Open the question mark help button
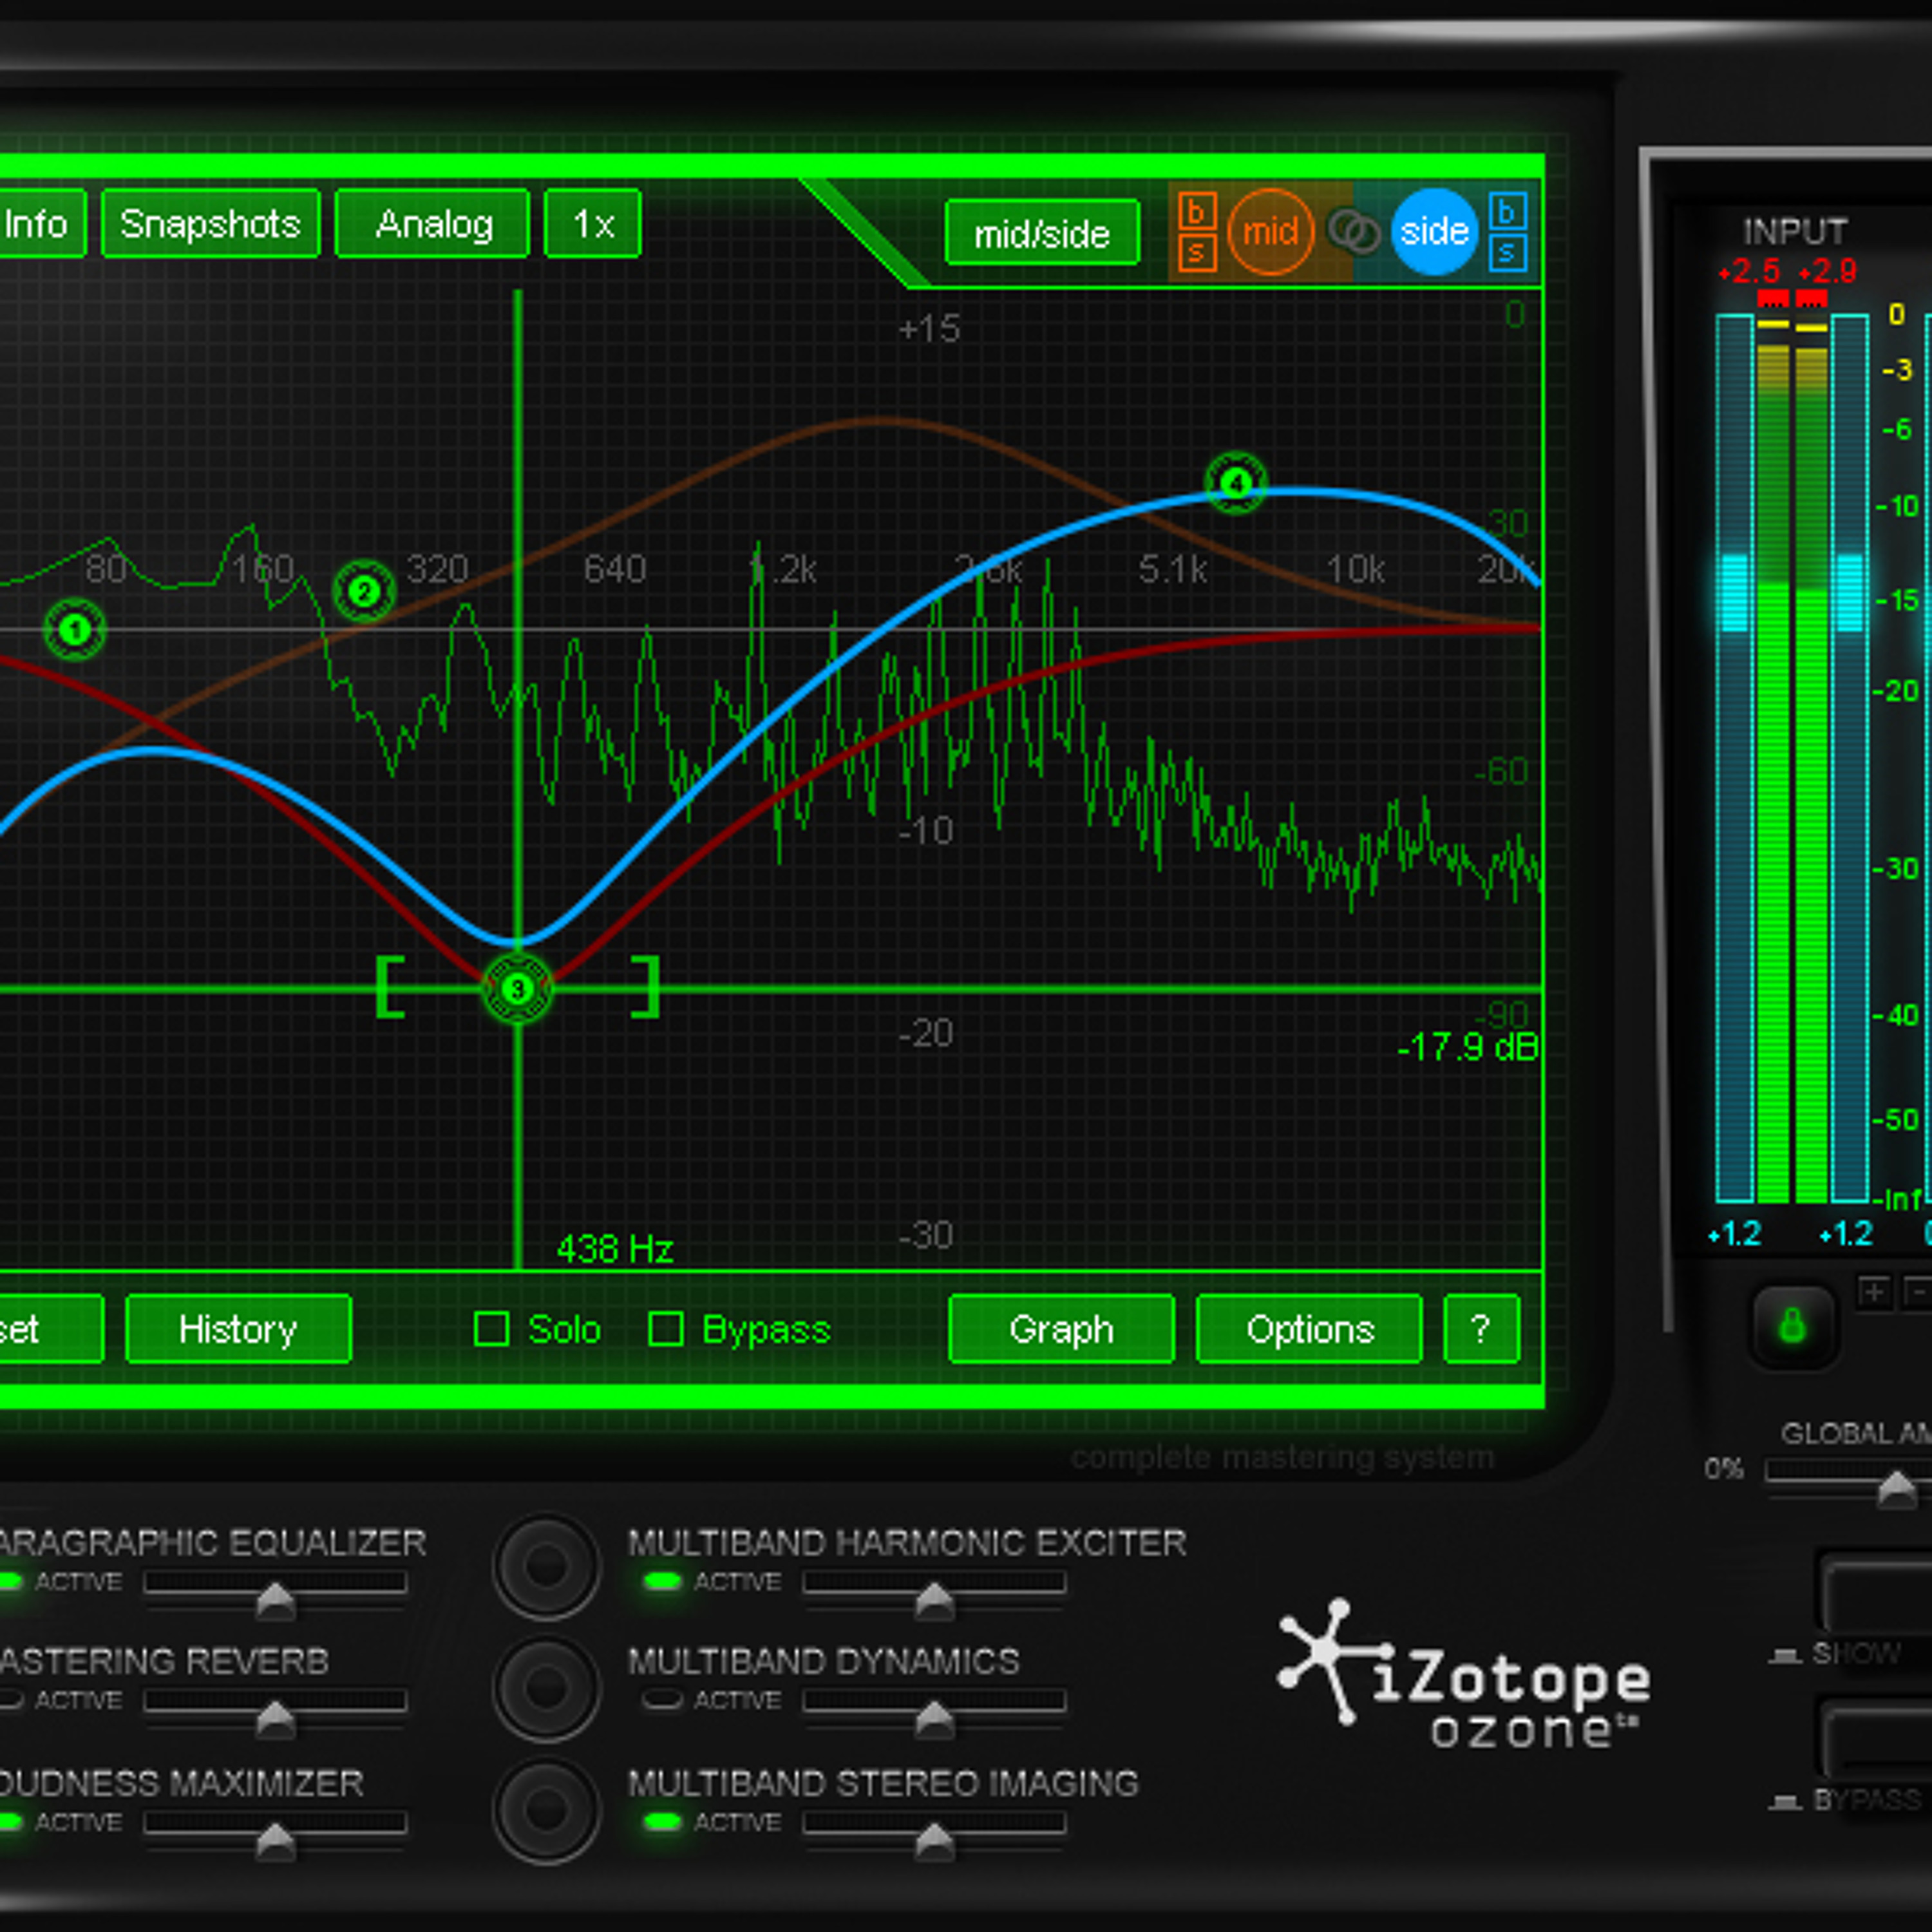 click(x=1481, y=1329)
